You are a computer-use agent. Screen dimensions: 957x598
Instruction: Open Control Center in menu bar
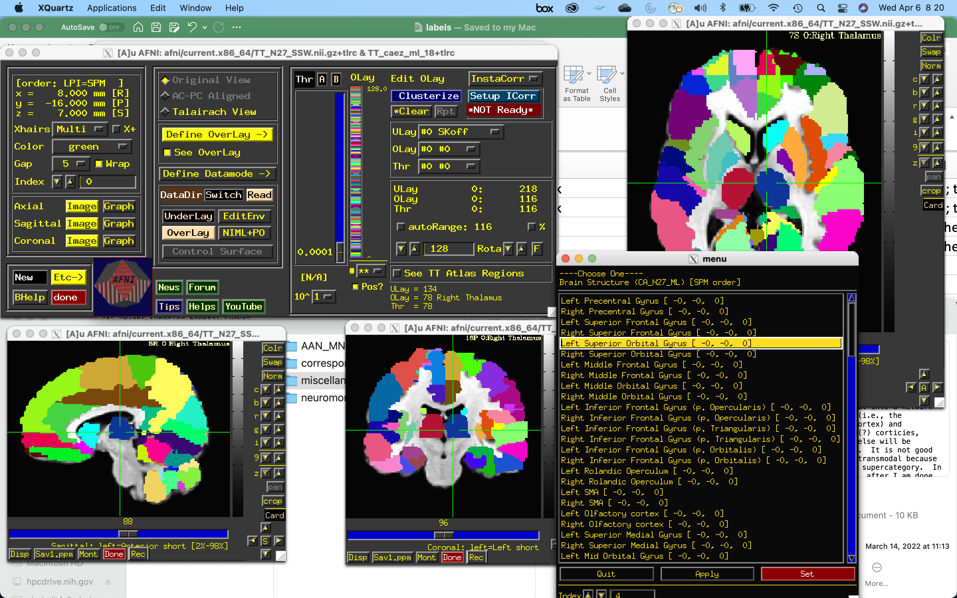[x=842, y=8]
